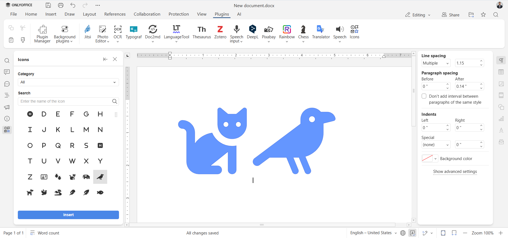Switch to the Home tab
The image size is (508, 238).
point(31,14)
